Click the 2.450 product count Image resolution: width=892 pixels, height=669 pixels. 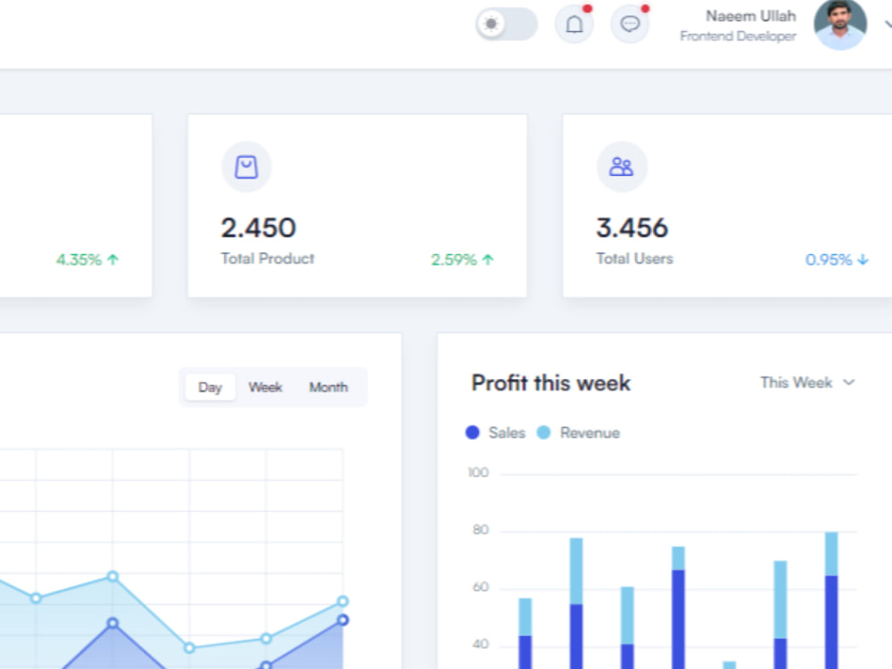coord(259,227)
